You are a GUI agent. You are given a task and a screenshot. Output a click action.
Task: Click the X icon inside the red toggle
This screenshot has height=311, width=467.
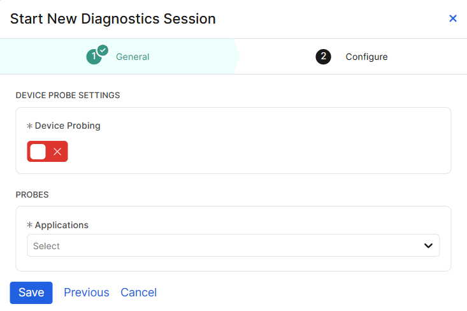tap(57, 152)
